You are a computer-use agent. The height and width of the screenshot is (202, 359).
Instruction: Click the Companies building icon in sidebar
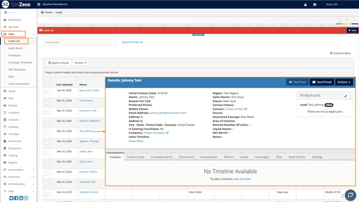[x=5, y=149]
